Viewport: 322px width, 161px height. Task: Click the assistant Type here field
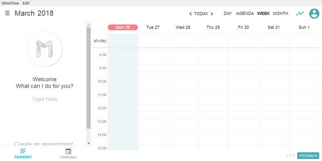45,99
